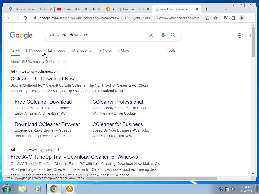Image resolution: width=259 pixels, height=194 pixels.
Task: Select the Images results filter
Action: 57,50
